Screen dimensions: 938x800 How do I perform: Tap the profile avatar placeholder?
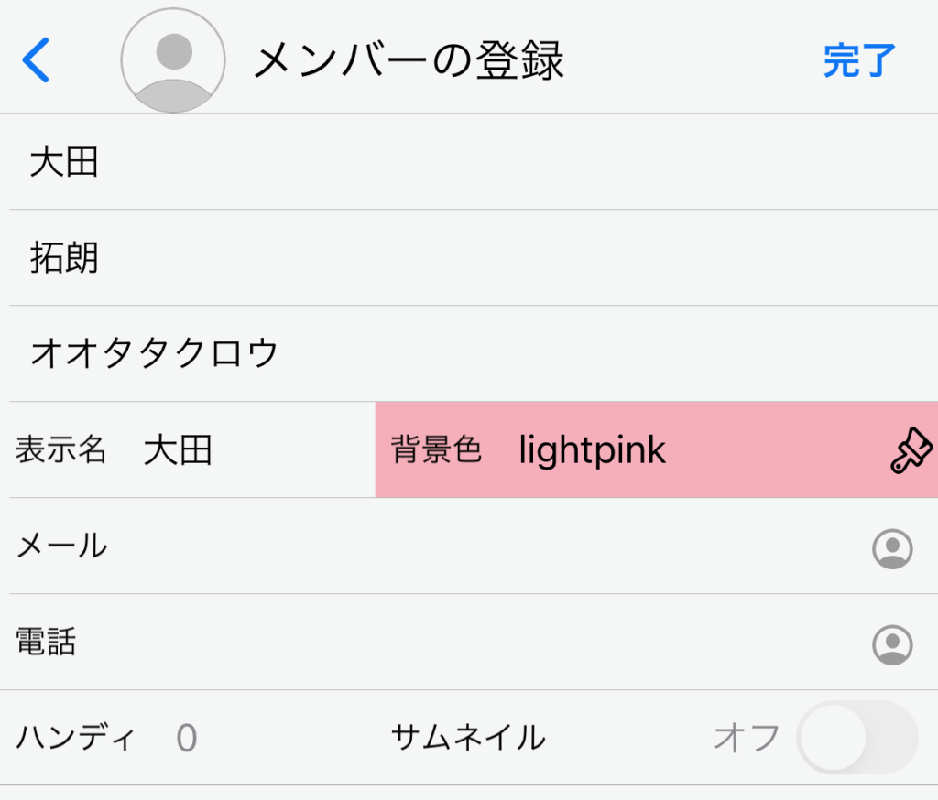point(173,60)
